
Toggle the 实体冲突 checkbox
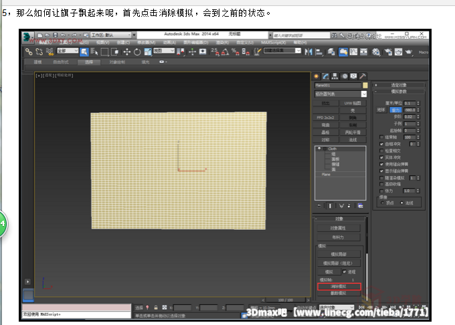coord(381,157)
